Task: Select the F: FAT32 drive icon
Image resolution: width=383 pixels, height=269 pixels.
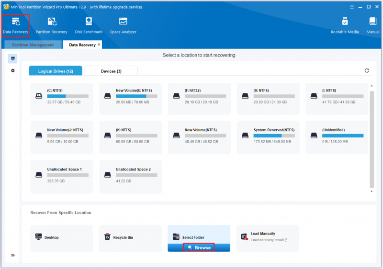Action: [176, 96]
